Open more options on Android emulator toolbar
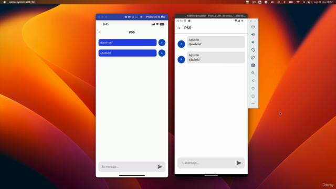This screenshot has height=189, width=336. tap(253, 104)
